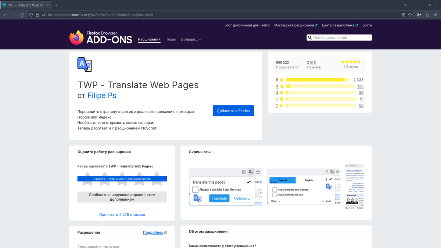Image resolution: width=441 pixels, height=248 pixels.
Task: Restore the browser window size
Action: pyautogui.click(x=430, y=5)
